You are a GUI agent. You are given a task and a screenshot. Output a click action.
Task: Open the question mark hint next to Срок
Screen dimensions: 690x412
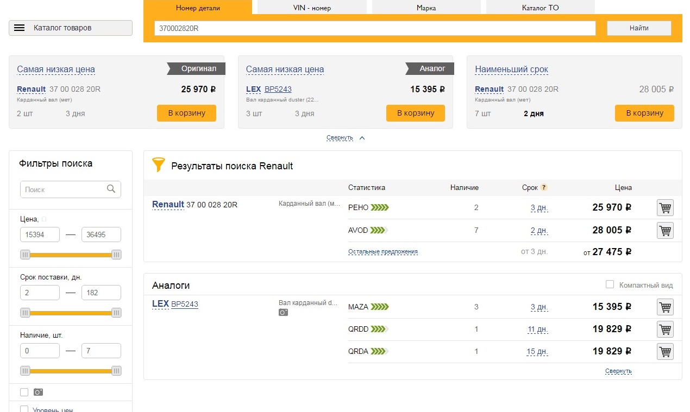(544, 187)
